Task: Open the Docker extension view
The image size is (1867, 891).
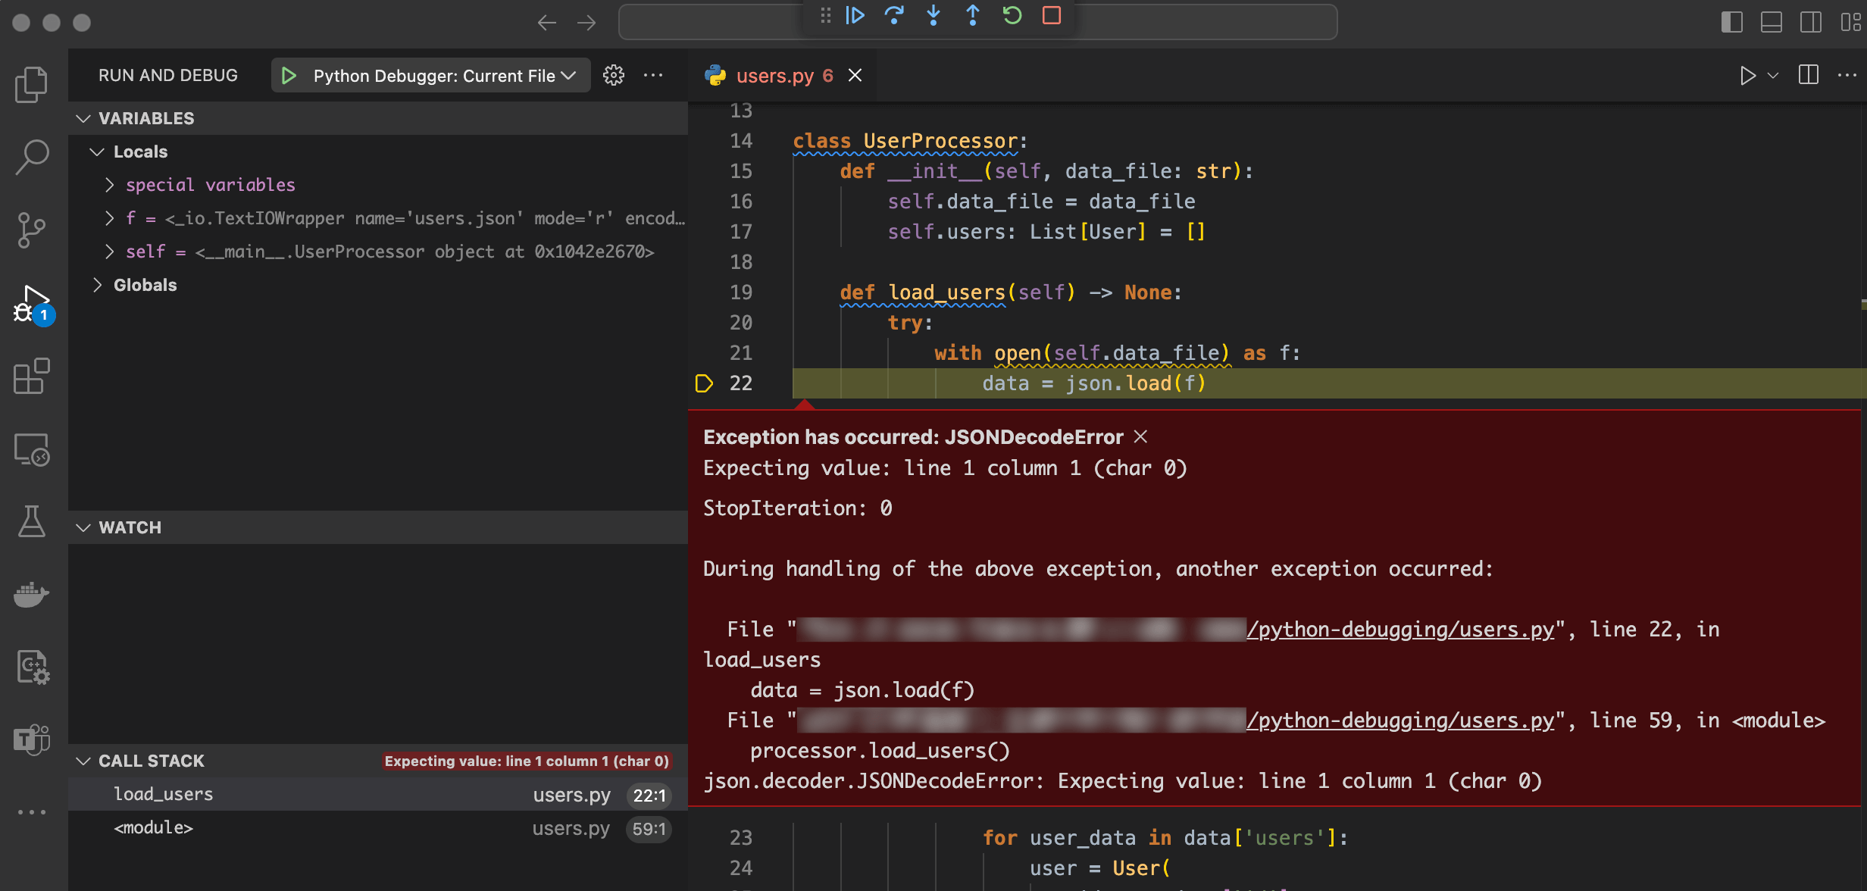Action: 31,595
